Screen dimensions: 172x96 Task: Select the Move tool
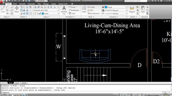point(17,9)
